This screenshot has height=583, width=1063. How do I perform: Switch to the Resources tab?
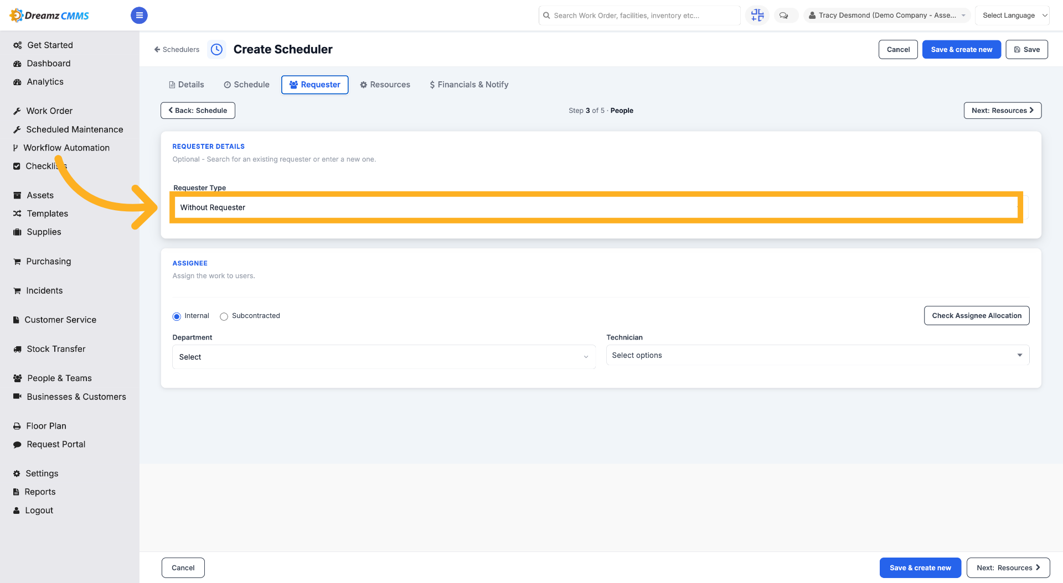point(385,85)
